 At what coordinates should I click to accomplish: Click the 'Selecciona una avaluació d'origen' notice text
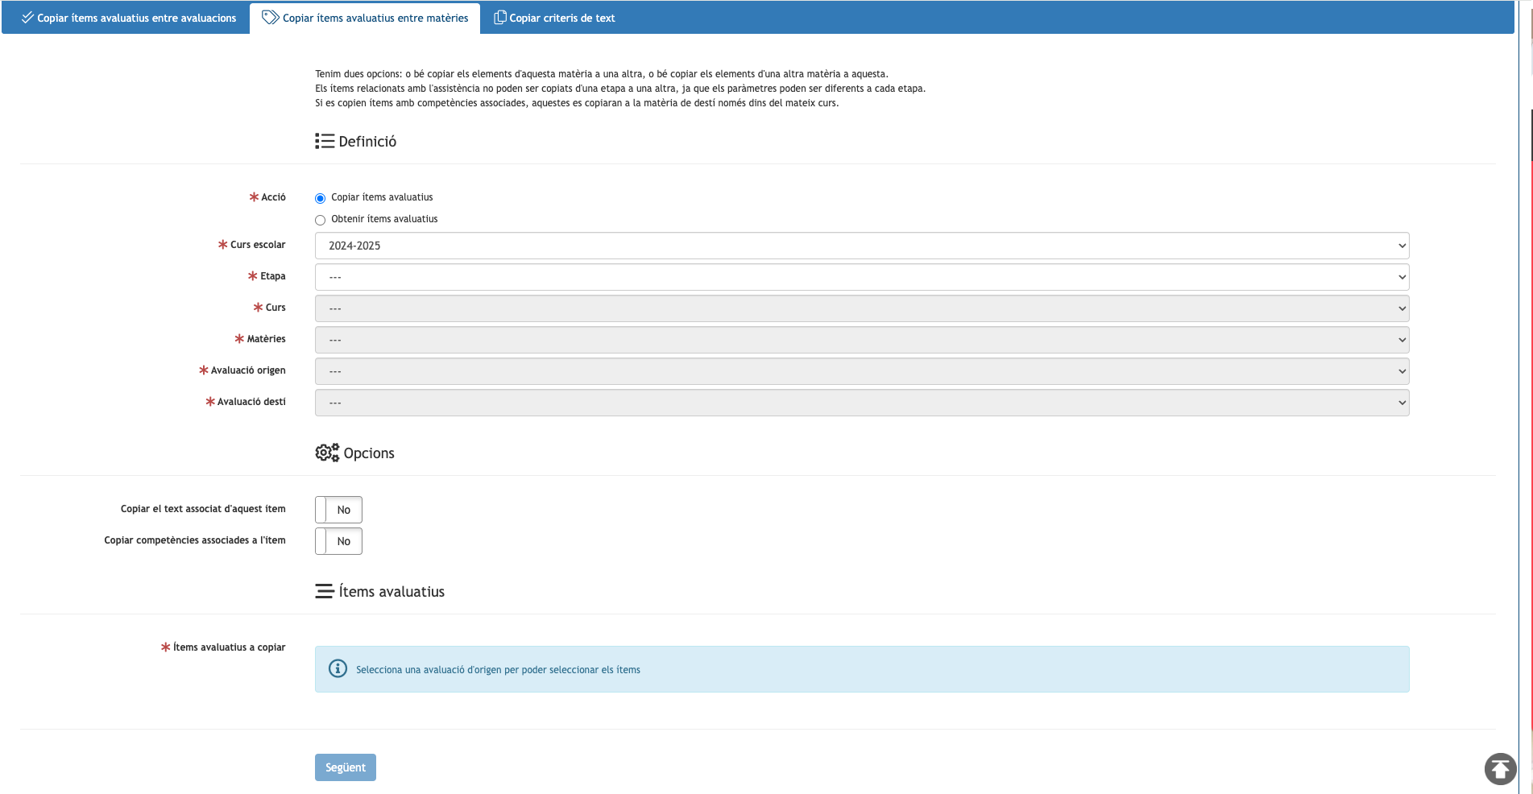[x=498, y=670]
